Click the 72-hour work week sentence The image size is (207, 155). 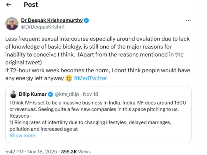point(97,70)
